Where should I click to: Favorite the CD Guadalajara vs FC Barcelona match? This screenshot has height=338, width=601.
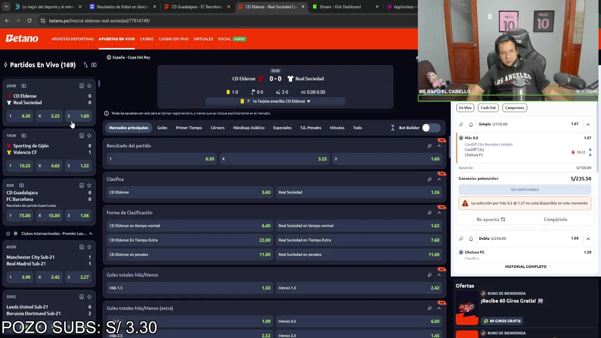(x=89, y=185)
